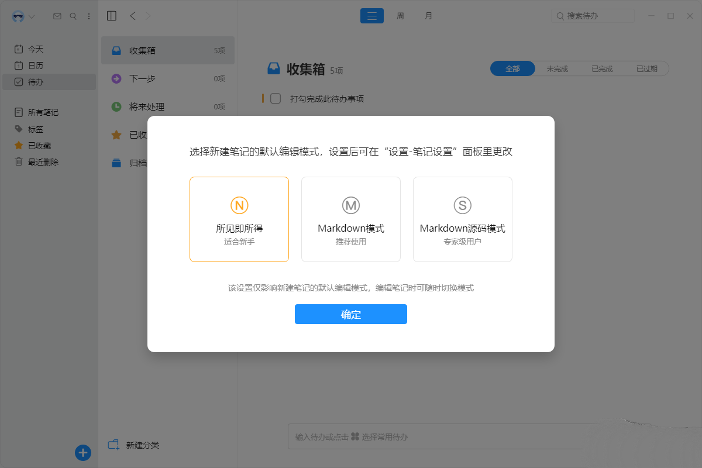The height and width of the screenshot is (468, 702).
Task: Go back with the left arrow
Action: tap(133, 16)
